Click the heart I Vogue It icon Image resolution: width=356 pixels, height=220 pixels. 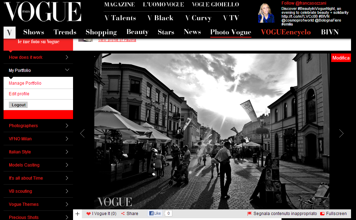point(88,214)
